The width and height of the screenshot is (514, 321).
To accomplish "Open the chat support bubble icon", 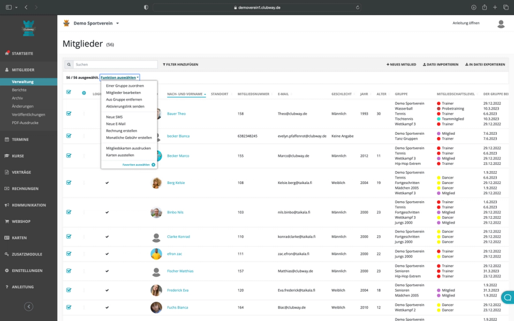I will coord(508,297).
